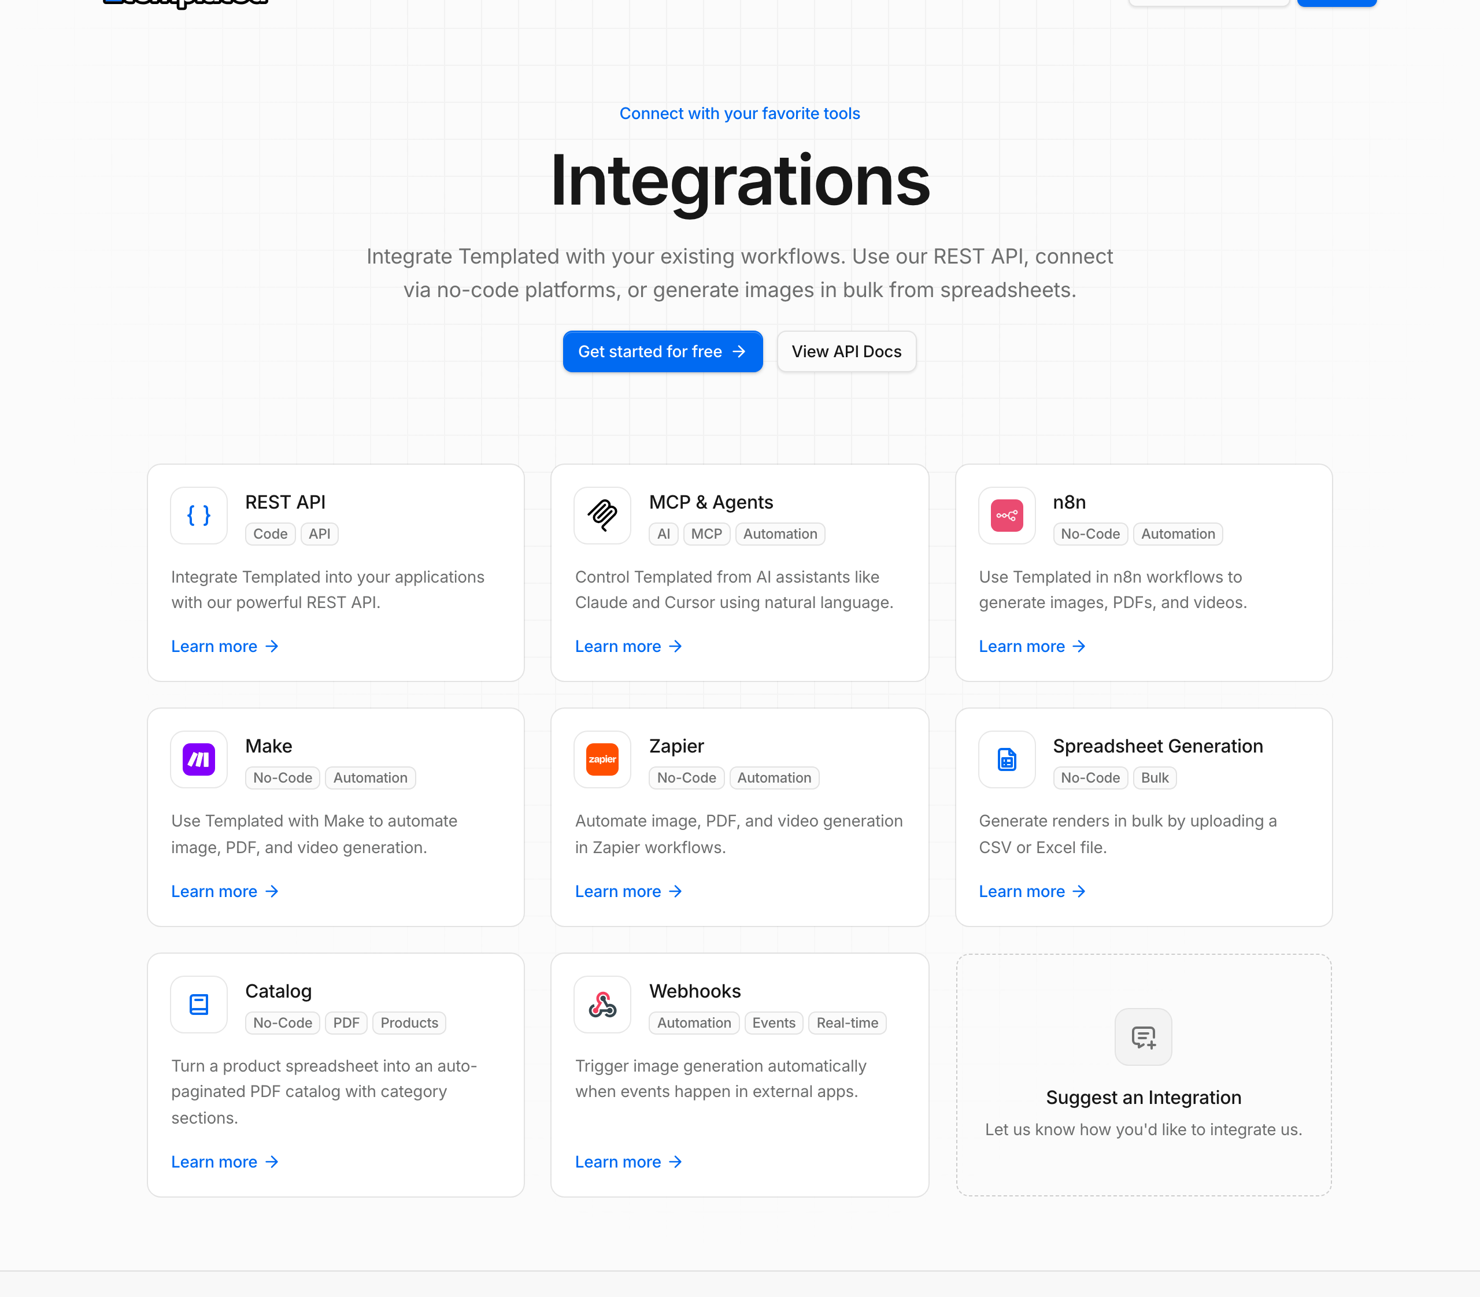Click the Spreadsheet Generation title
This screenshot has width=1480, height=1297.
pyautogui.click(x=1158, y=746)
